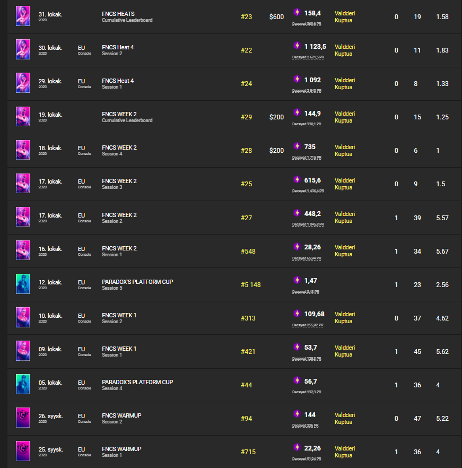This screenshot has width=462, height=468.
Task: Click the lightning bolt icon next to 28,26
Action: [x=297, y=246]
